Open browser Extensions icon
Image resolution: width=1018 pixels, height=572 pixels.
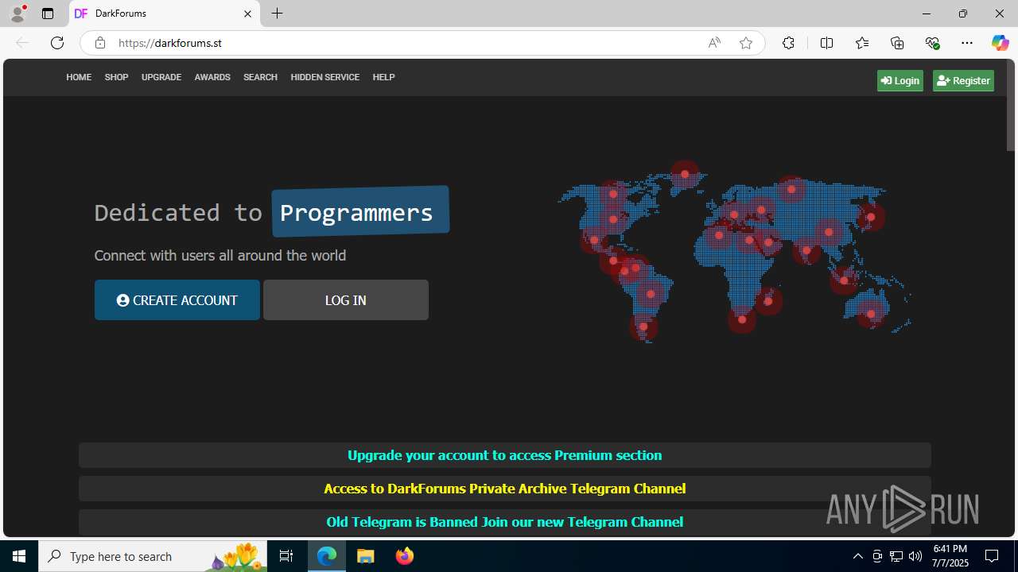[x=788, y=43]
